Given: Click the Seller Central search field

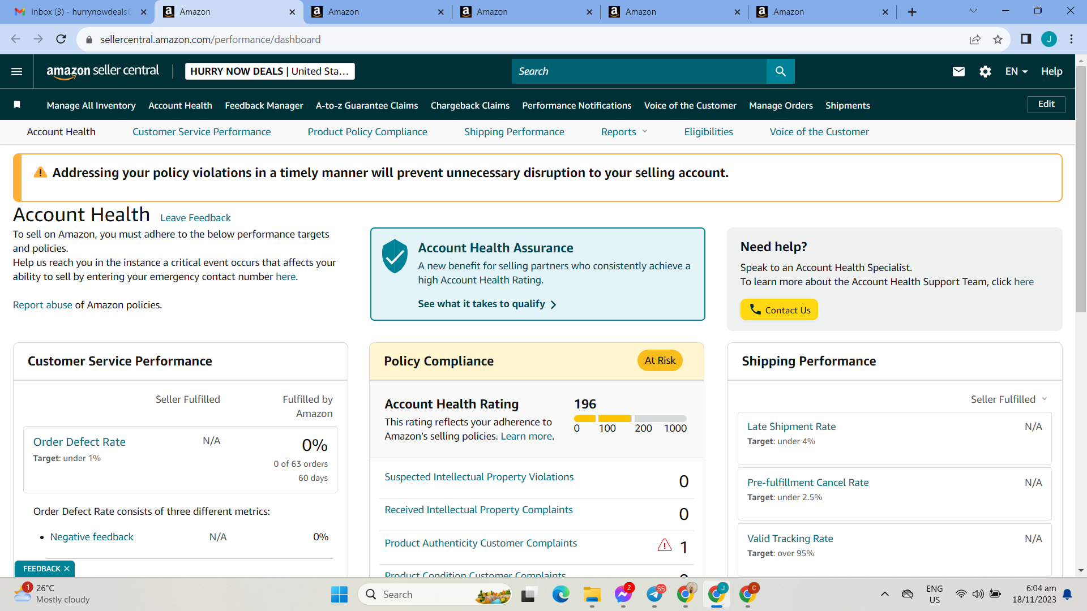Looking at the screenshot, I should [x=639, y=71].
